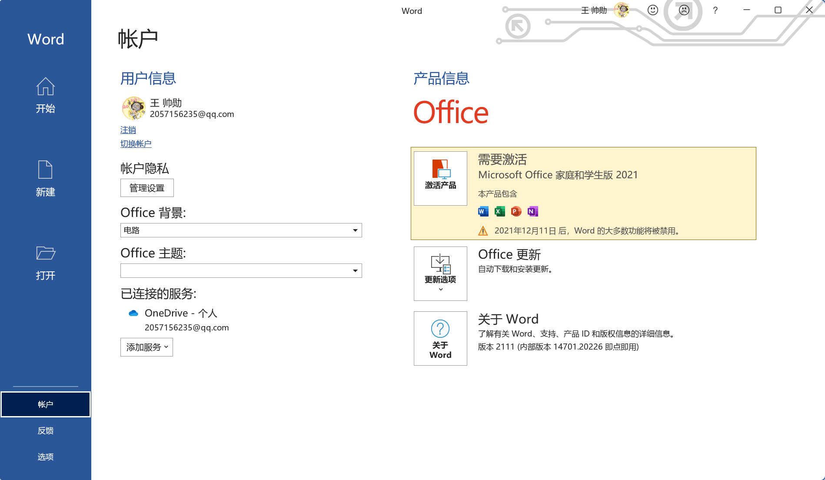Click the 版本 2111 version text
The height and width of the screenshot is (480, 825).
[x=559, y=347]
